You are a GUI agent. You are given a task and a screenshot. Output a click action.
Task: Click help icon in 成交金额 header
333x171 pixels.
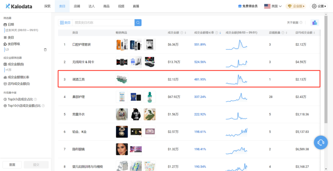tap(182, 33)
